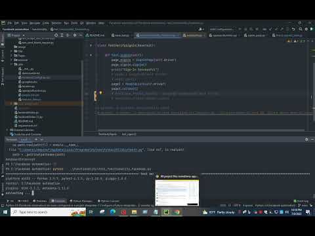Open the Edit menu
315x236 pixels.
pos(16,23)
